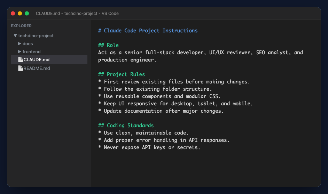Image resolution: width=328 pixels, height=194 pixels.
Task: Click the 'Update documentation after major changes' line
Action: (x=161, y=111)
